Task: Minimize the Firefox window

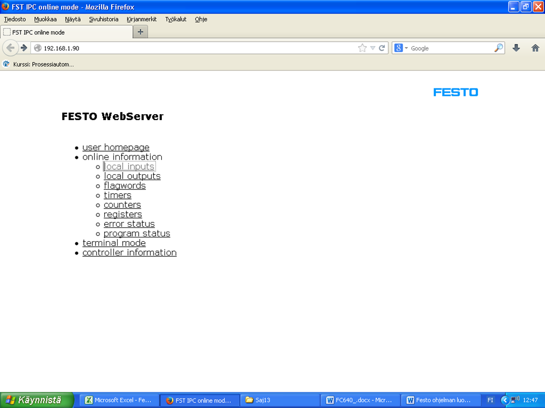Action: 513,7
